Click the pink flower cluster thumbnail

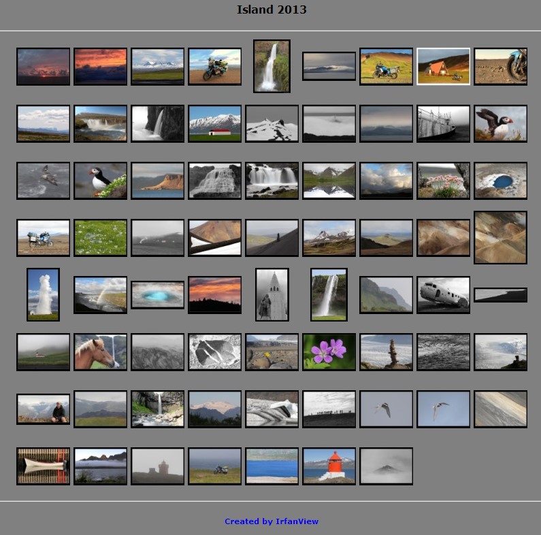point(443,180)
